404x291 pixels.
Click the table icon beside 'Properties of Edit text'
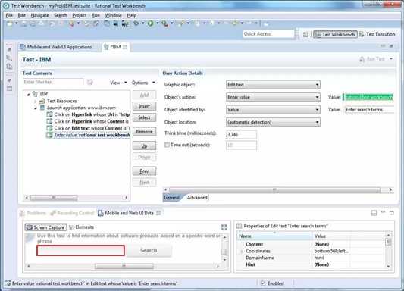[239, 226]
